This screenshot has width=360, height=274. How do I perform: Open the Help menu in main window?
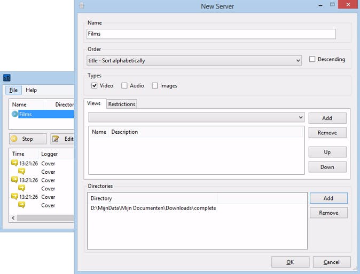click(31, 90)
